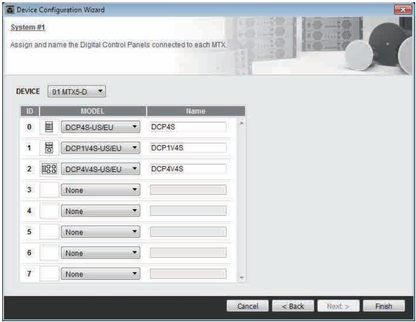Click the list scrollbar up arrow
Screen dimensions: 416x322
241,123
